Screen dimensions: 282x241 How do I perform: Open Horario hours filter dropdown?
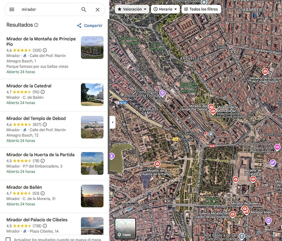(x=165, y=9)
